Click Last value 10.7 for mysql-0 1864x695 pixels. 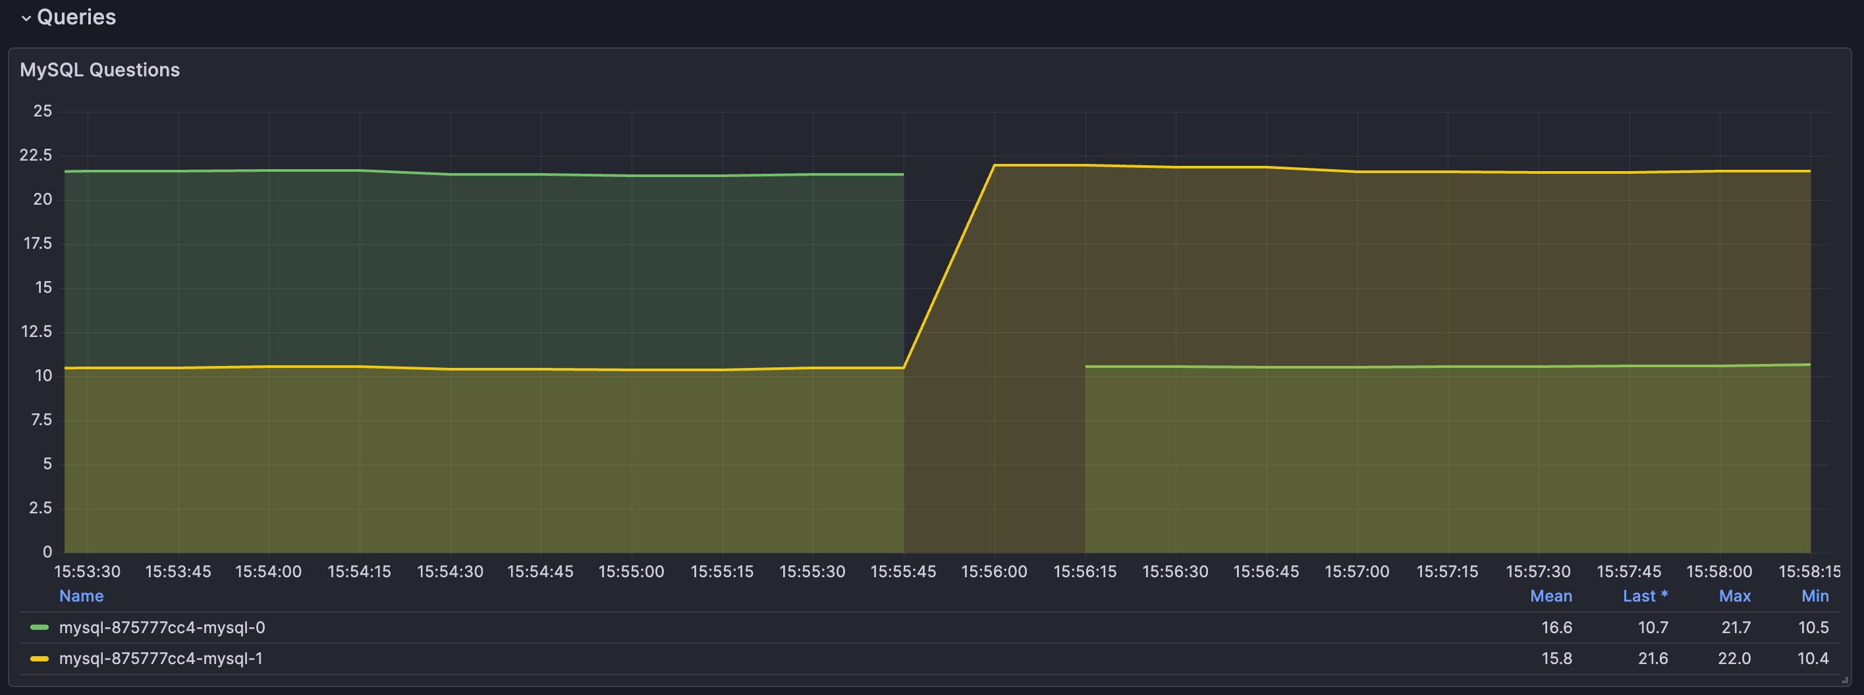pyautogui.click(x=1653, y=628)
